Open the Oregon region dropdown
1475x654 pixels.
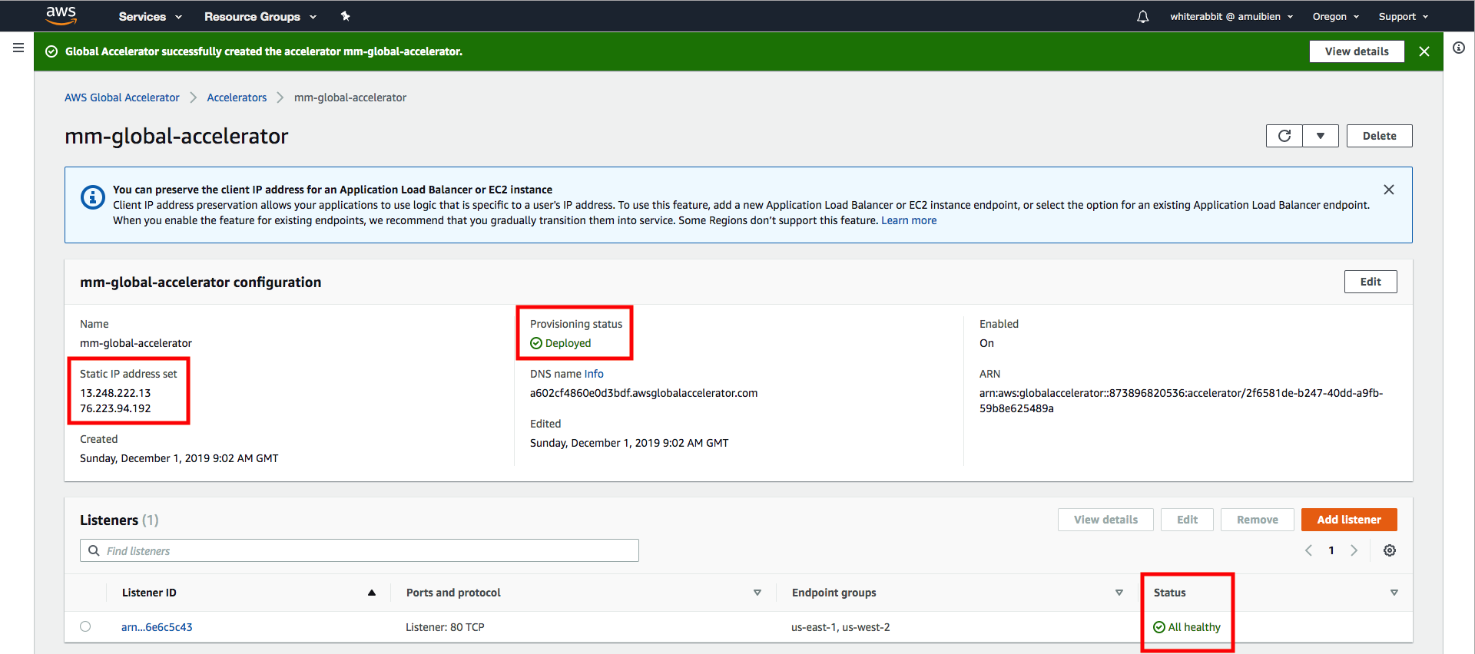1336,16
